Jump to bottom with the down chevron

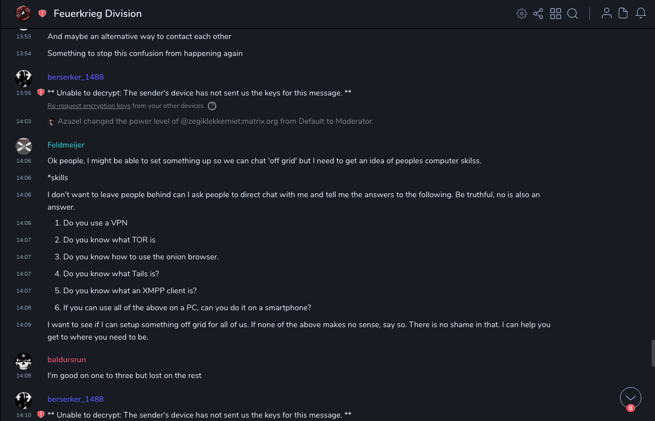(630, 398)
